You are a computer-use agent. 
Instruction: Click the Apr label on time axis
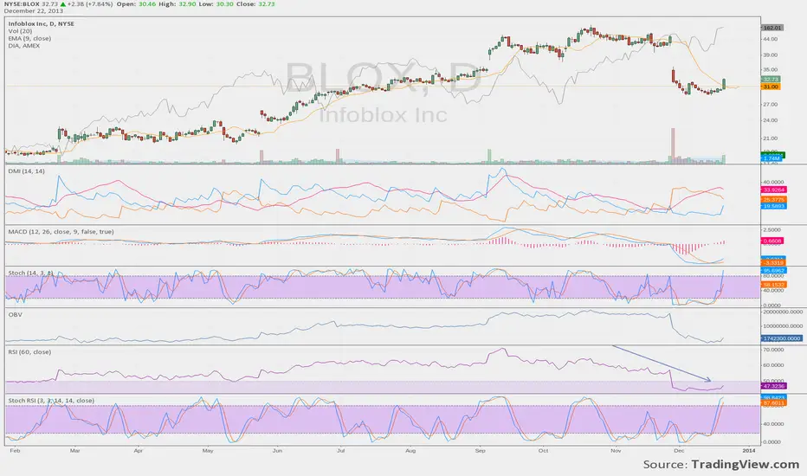click(x=138, y=451)
